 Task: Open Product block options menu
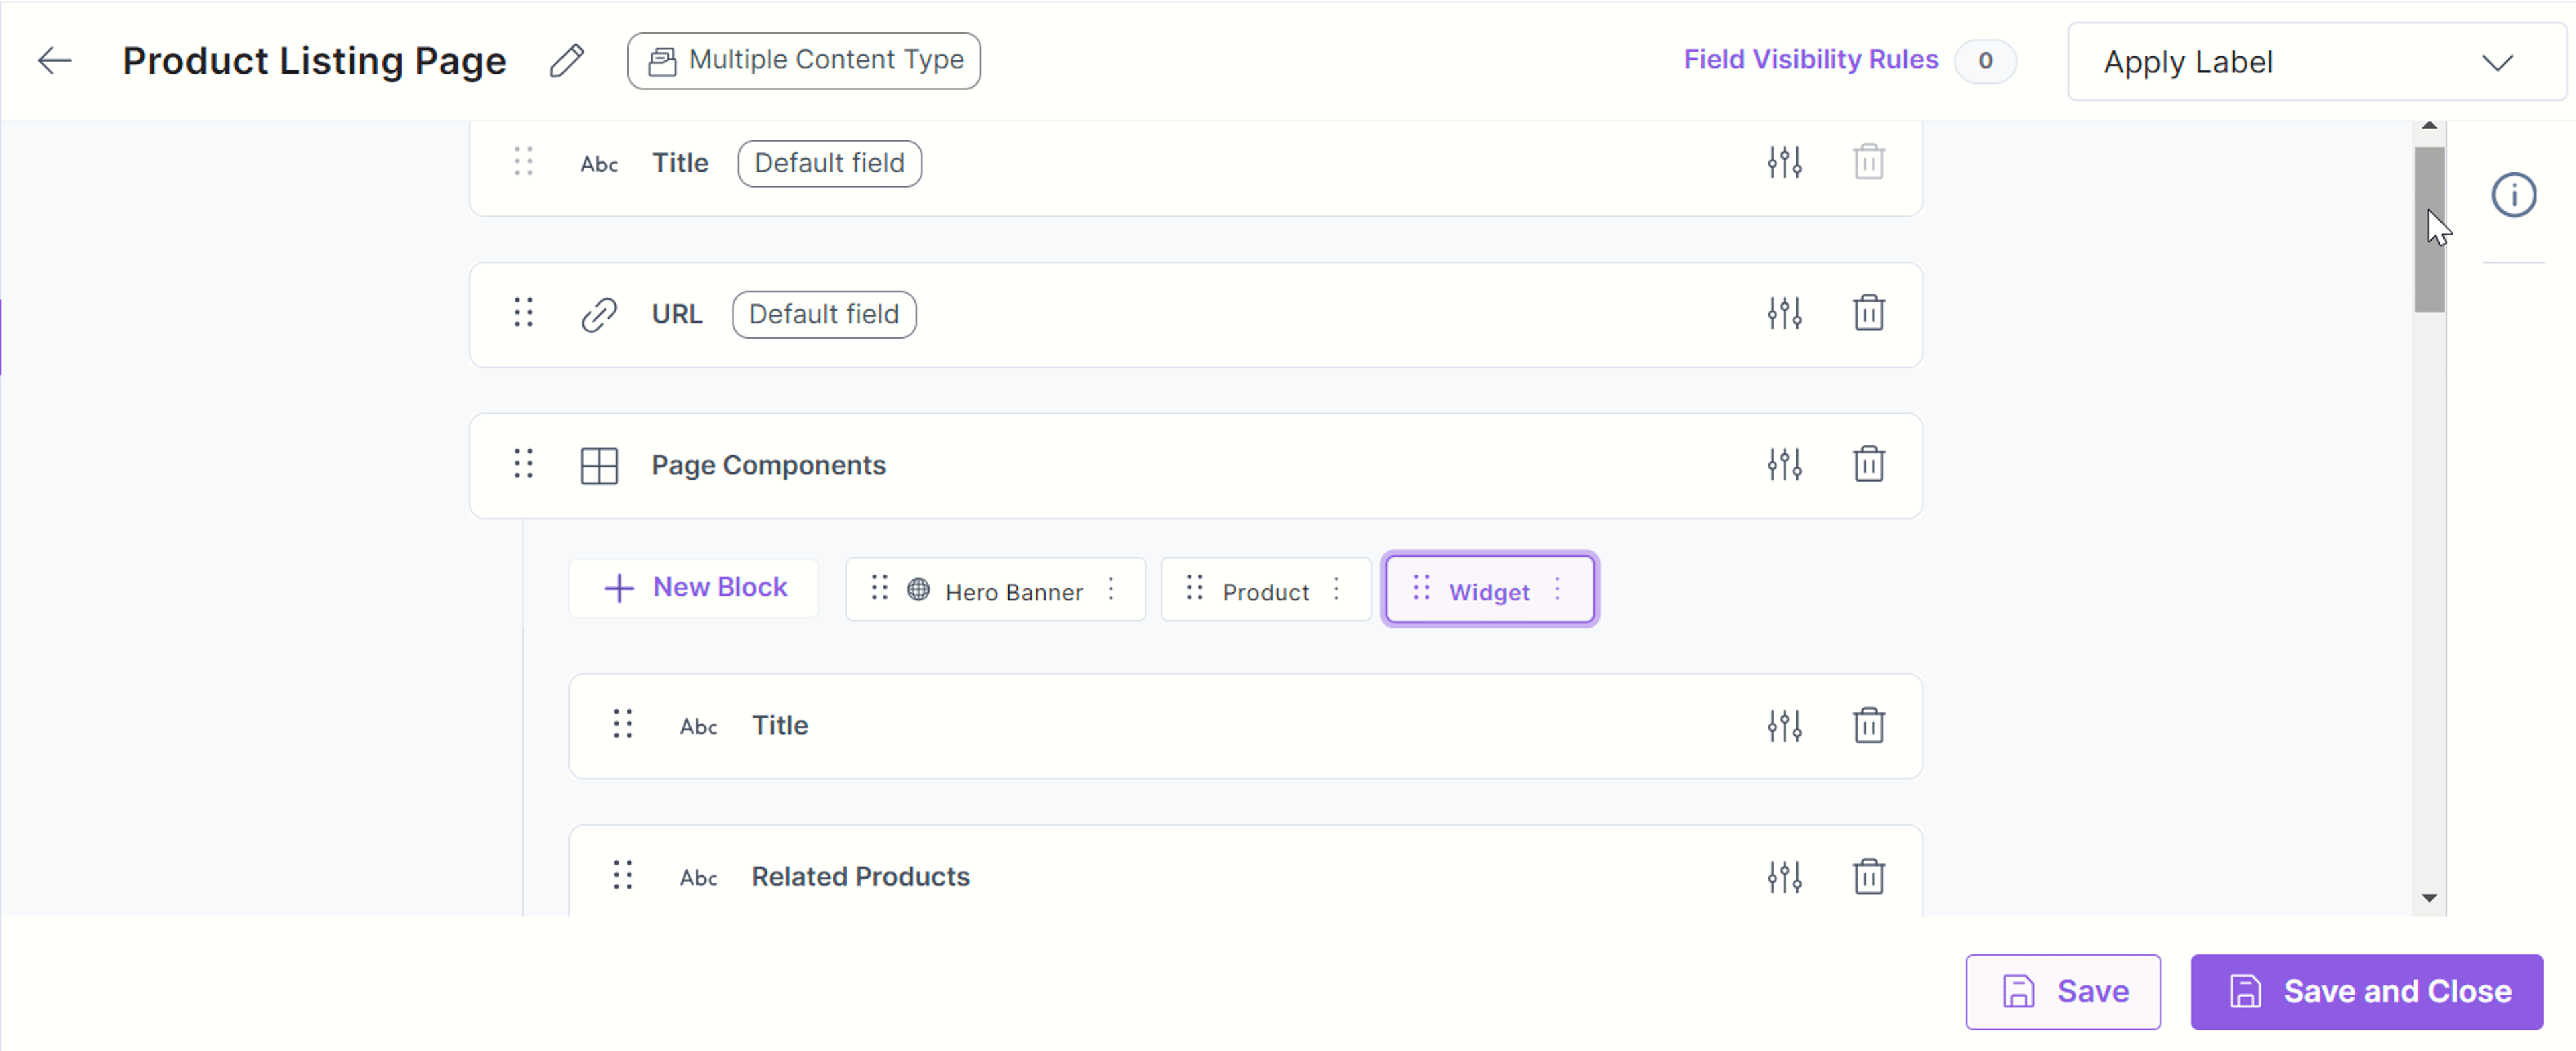(1336, 590)
